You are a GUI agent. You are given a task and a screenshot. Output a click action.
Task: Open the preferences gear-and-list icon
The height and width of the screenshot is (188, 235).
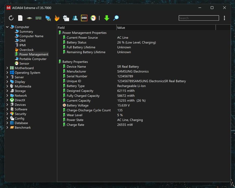point(66,18)
